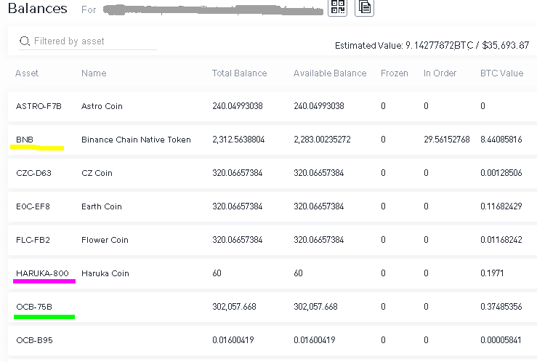The image size is (537, 362).
Task: Click the In Order column header
Action: (437, 73)
